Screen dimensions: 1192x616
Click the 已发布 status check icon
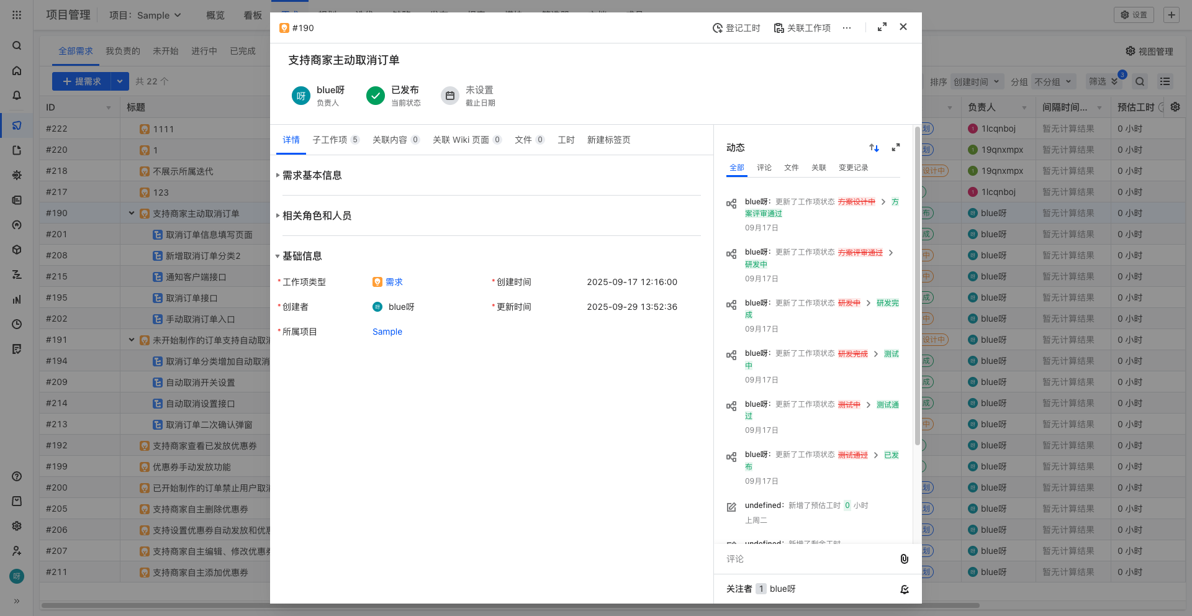376,96
